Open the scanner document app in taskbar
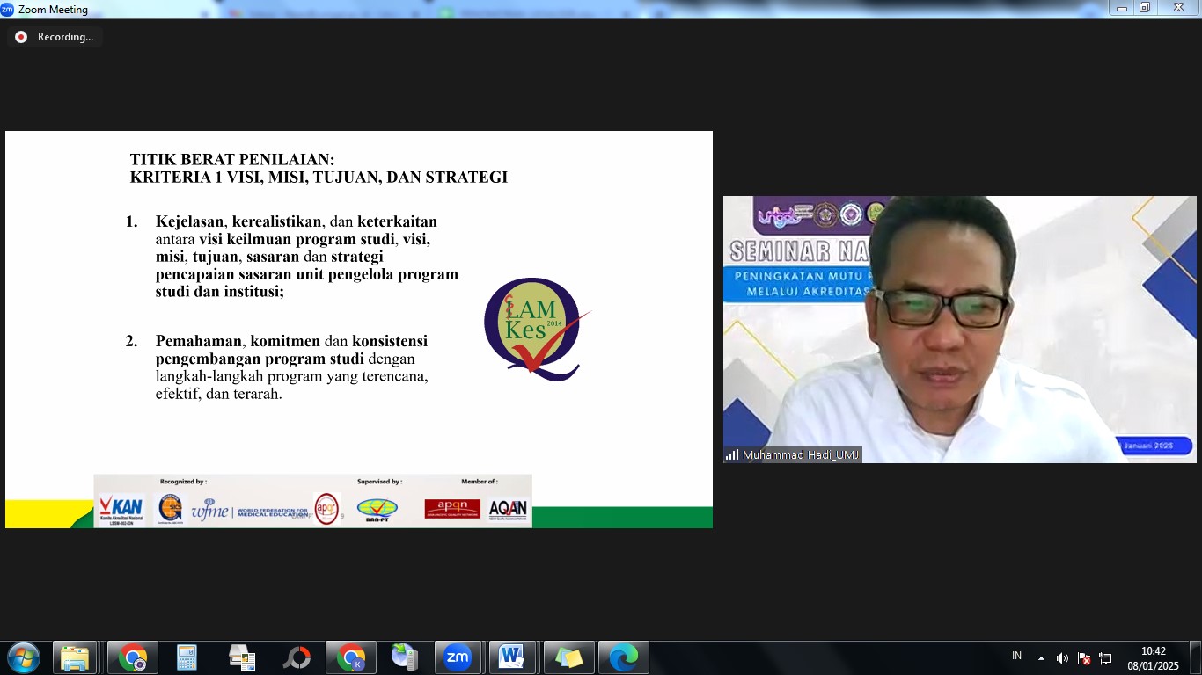The image size is (1202, 675). tap(241, 657)
